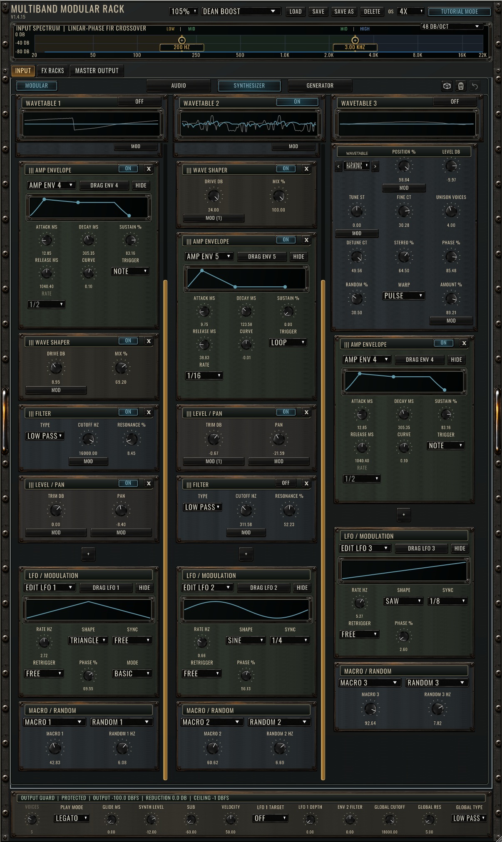Toggle Wavetable 2 ON button

click(x=297, y=102)
